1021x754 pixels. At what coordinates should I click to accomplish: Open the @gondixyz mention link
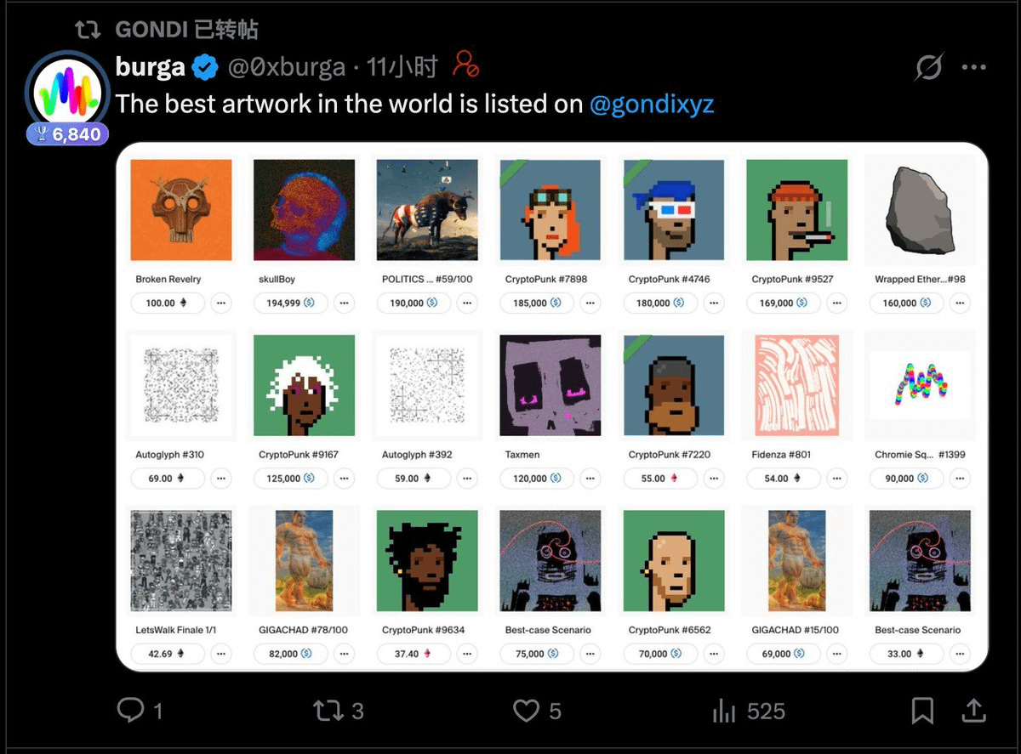651,104
